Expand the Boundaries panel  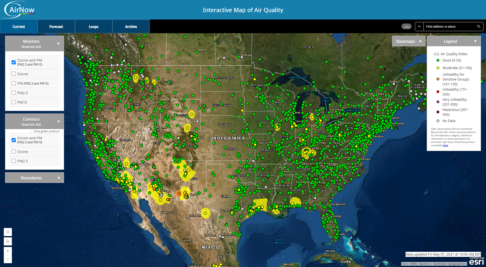(34, 178)
